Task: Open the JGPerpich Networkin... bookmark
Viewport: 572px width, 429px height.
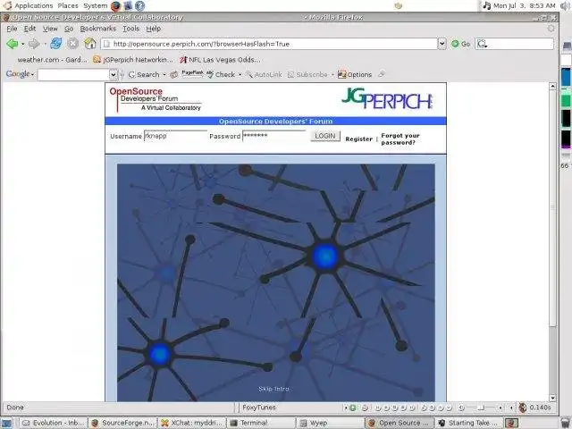Action: click(133, 60)
